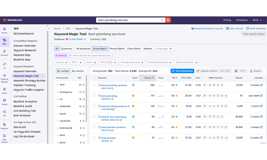Open the Intent filter dropdown
Screen dimensions: 267x160
pos(91,63)
